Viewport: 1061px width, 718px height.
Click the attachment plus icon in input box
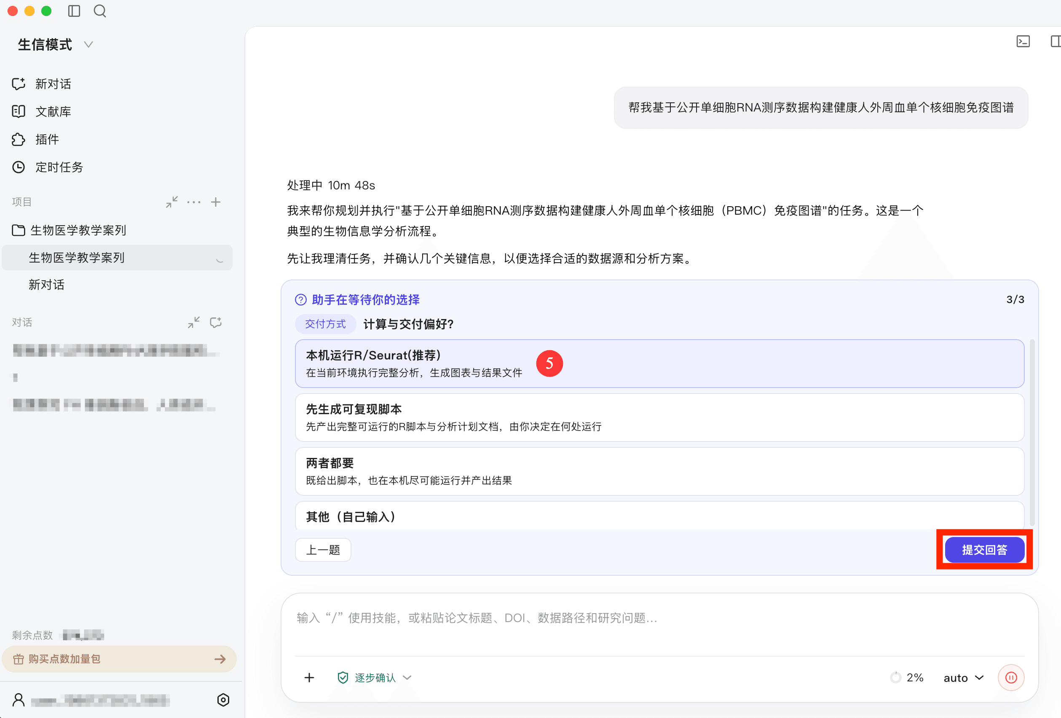pyautogui.click(x=309, y=678)
